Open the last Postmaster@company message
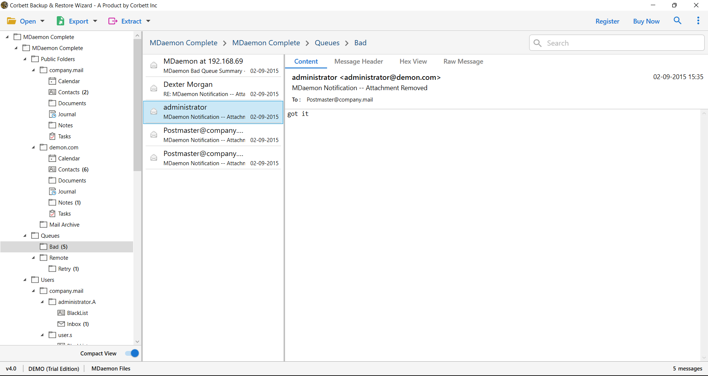The width and height of the screenshot is (708, 376). pyautogui.click(x=214, y=158)
